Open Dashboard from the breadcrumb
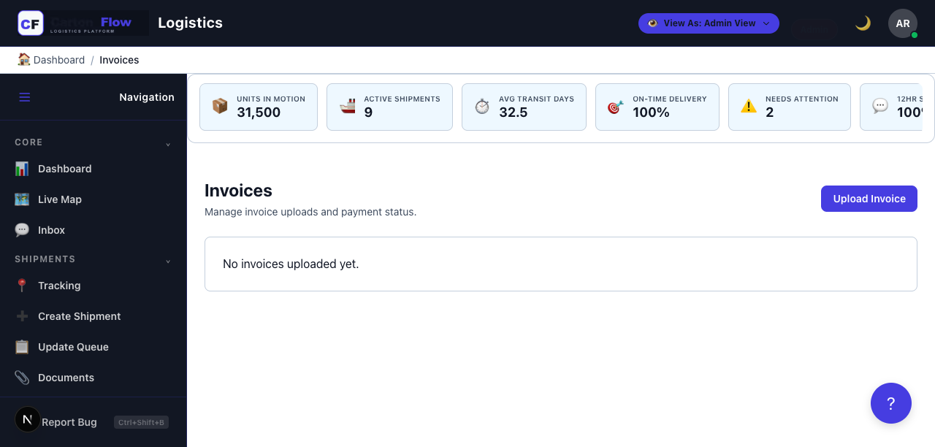Image resolution: width=935 pixels, height=447 pixels. click(x=59, y=60)
